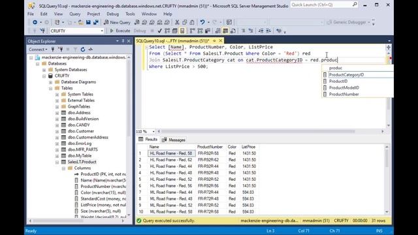418x235 pixels.
Task: Toggle Include Live Query Statistics
Action: pyautogui.click(x=200, y=31)
